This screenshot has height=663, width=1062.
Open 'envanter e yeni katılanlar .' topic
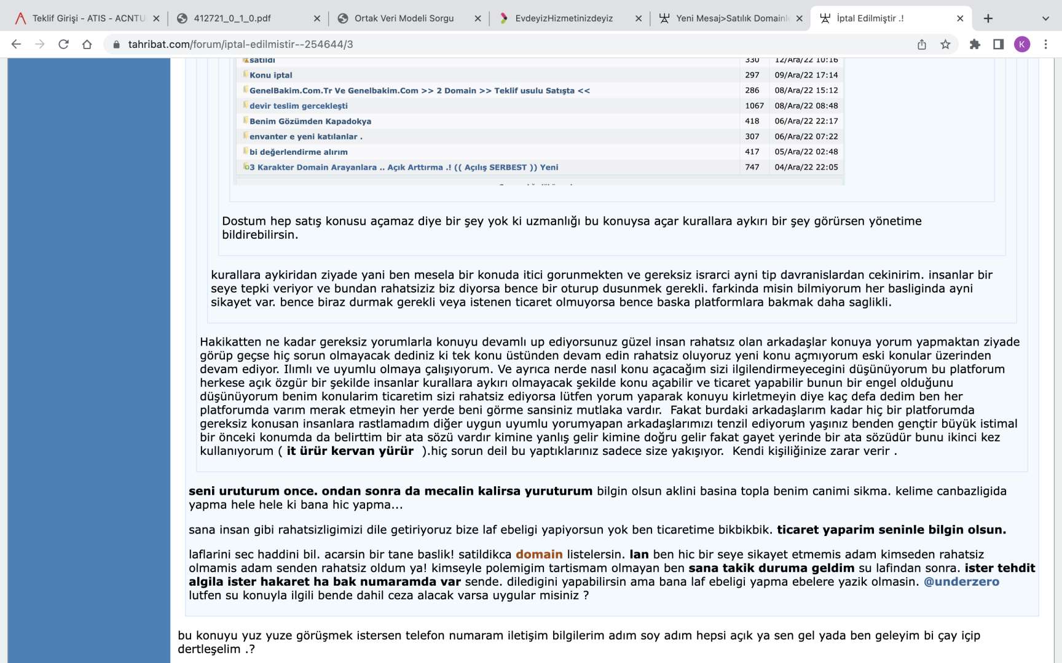click(306, 136)
